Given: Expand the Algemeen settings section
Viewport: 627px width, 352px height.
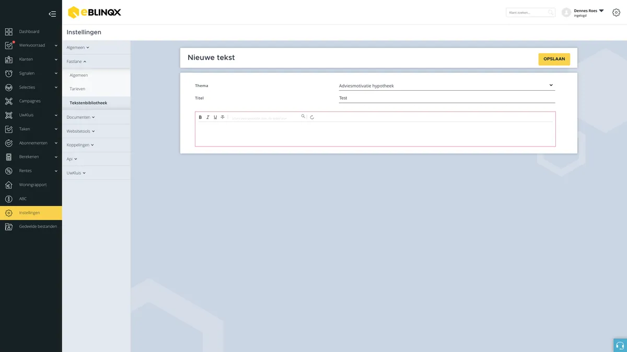Looking at the screenshot, I should 78,47.
